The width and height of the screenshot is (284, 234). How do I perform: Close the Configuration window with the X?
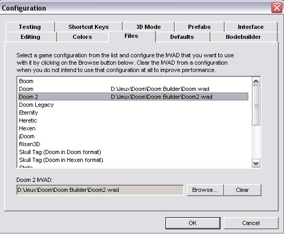pyautogui.click(x=277, y=8)
